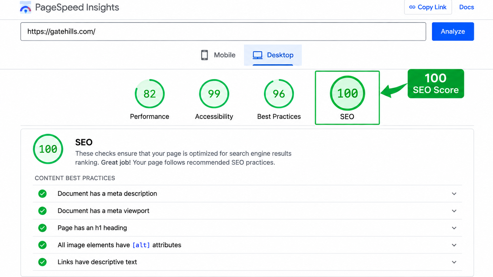Switch to the Mobile tab
493x277 pixels.
[x=218, y=55]
